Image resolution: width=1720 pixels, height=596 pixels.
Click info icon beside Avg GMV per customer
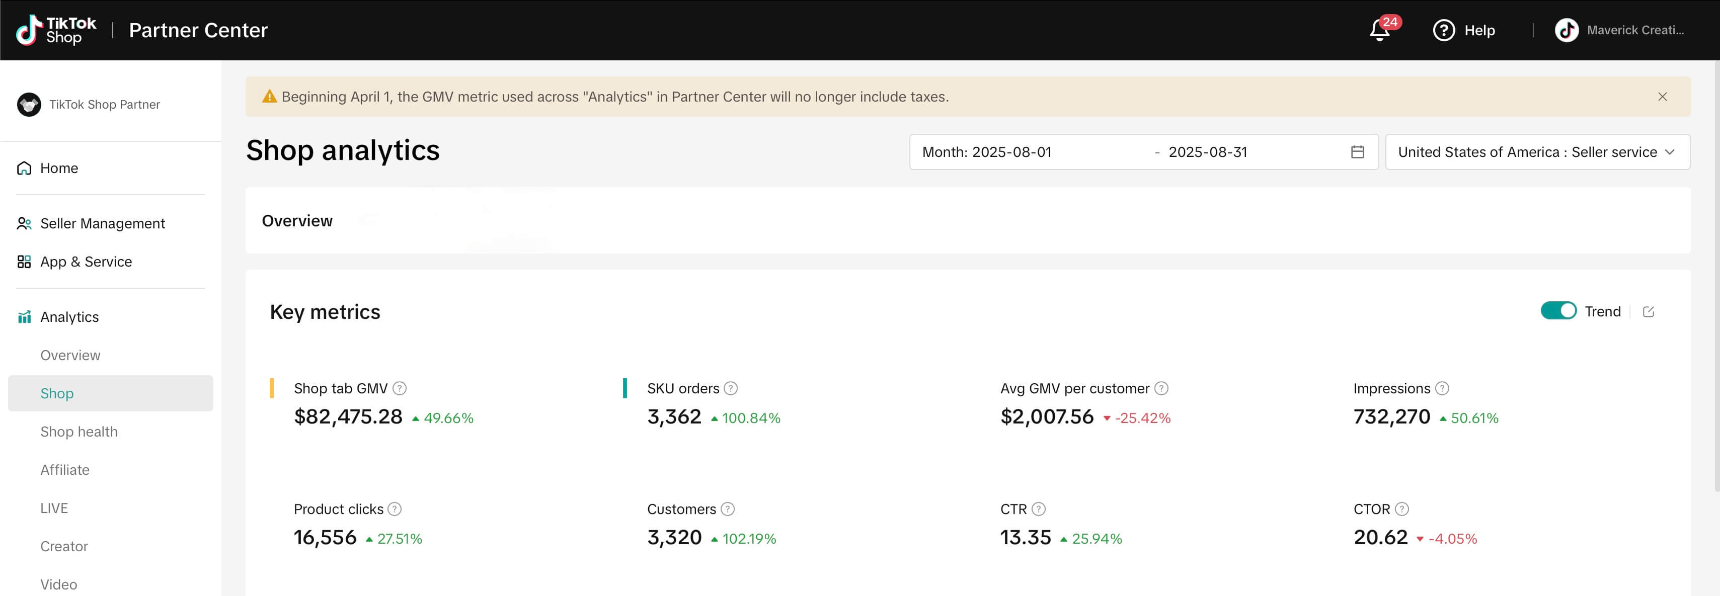pyautogui.click(x=1161, y=388)
